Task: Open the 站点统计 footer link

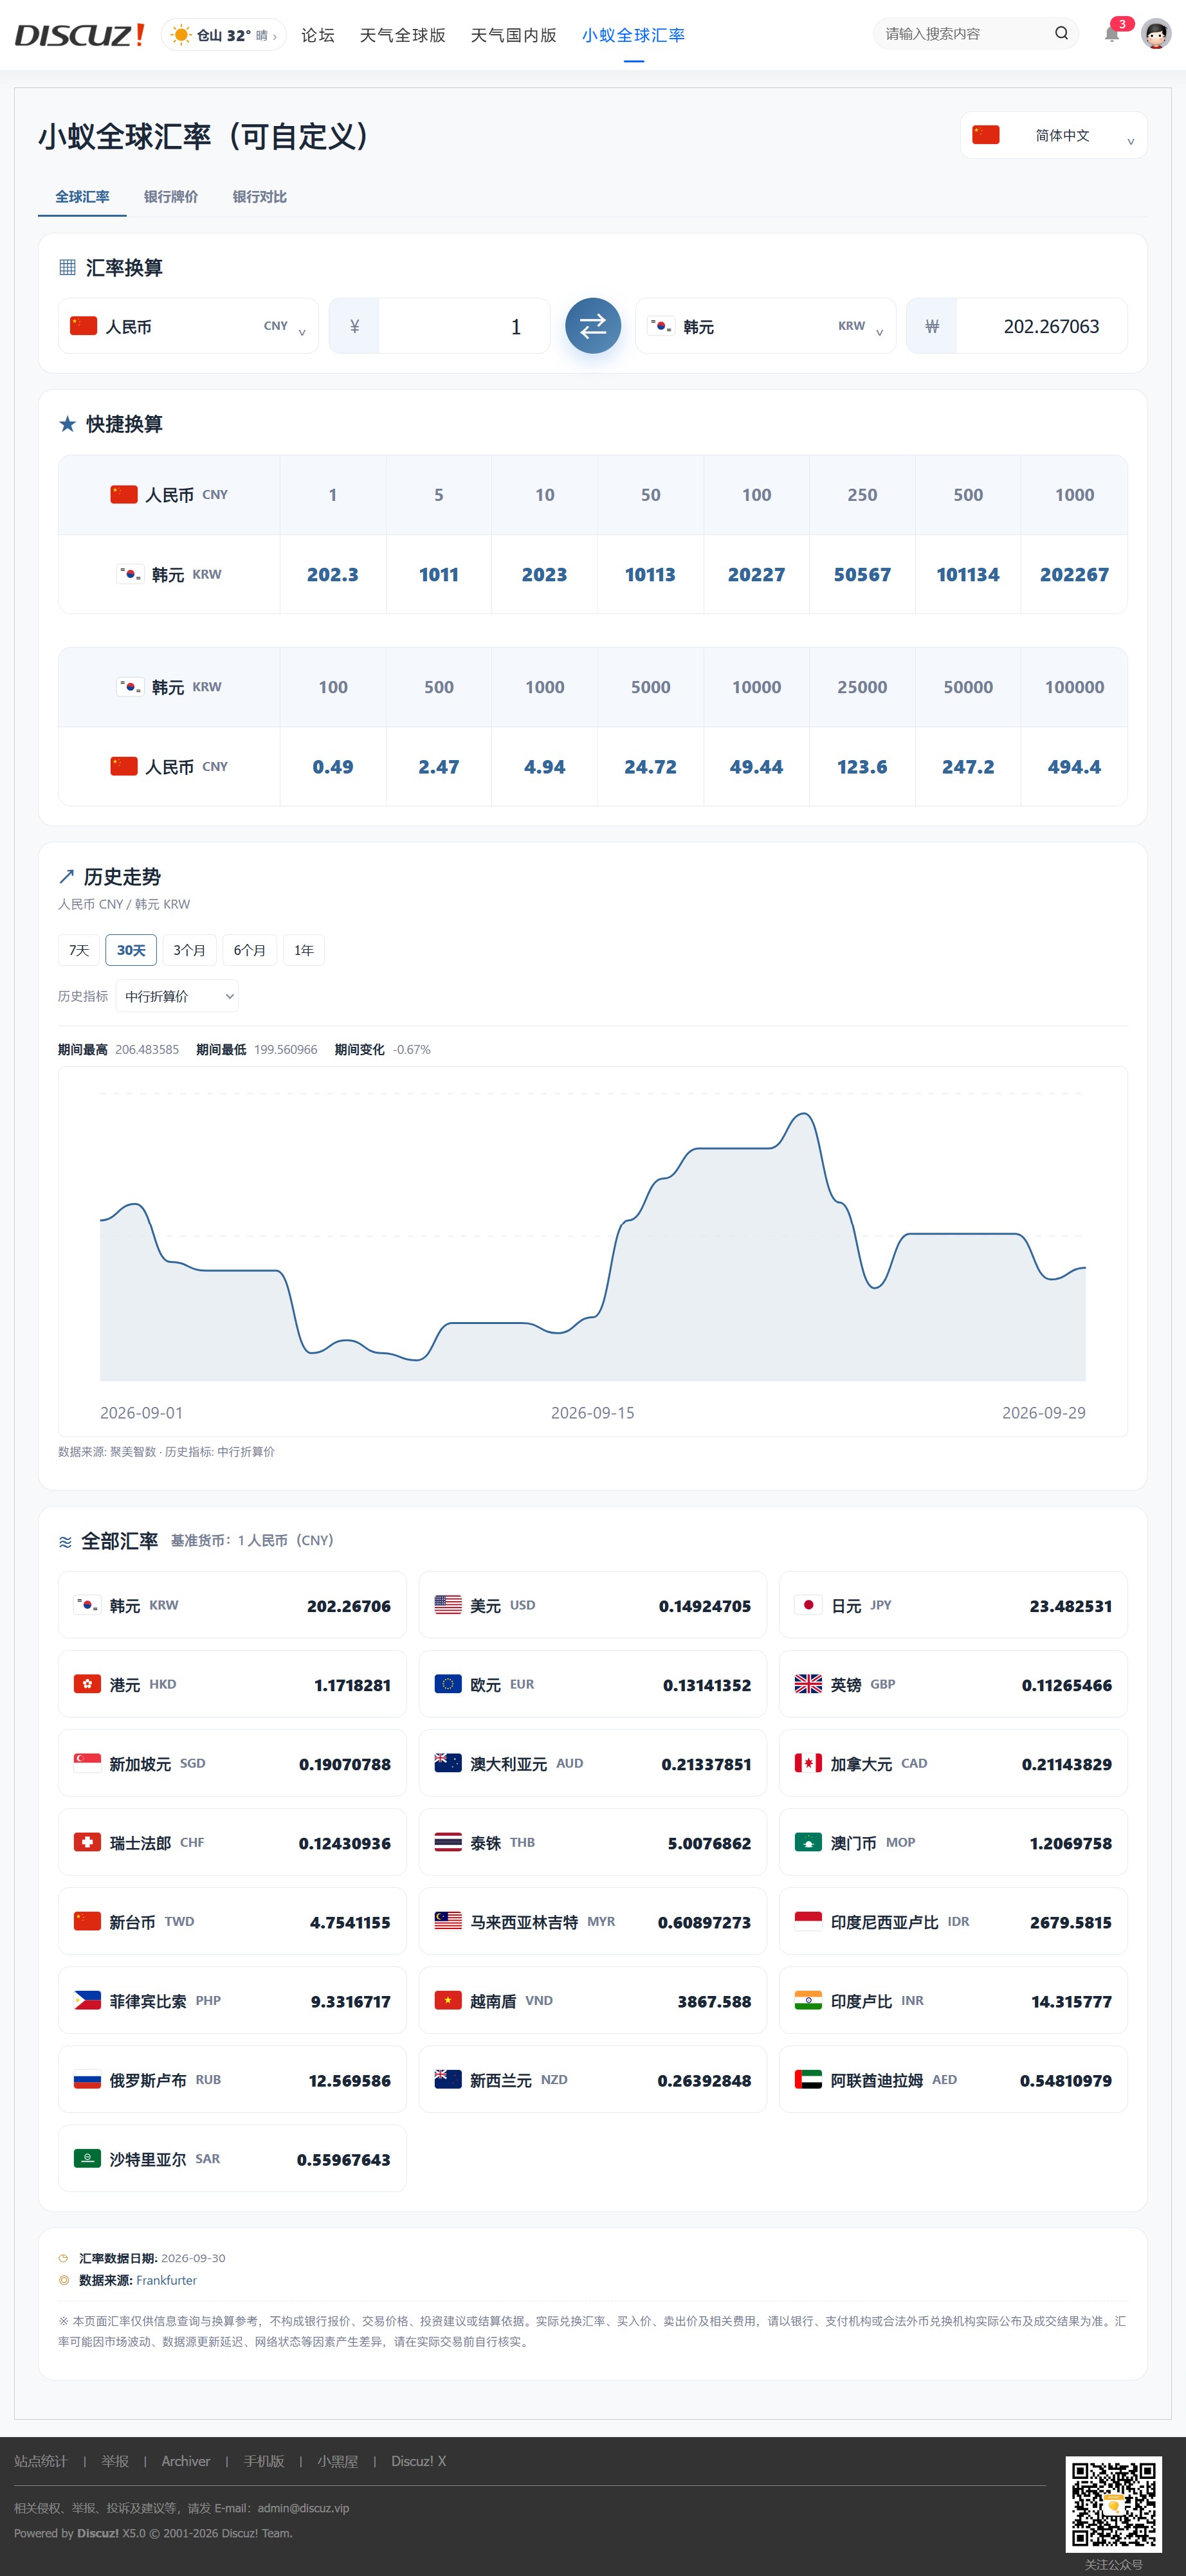Action: (x=41, y=2461)
